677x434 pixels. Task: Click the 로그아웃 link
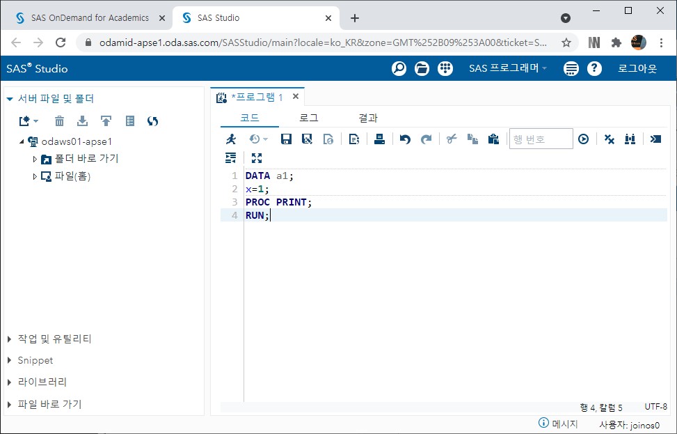tap(637, 68)
